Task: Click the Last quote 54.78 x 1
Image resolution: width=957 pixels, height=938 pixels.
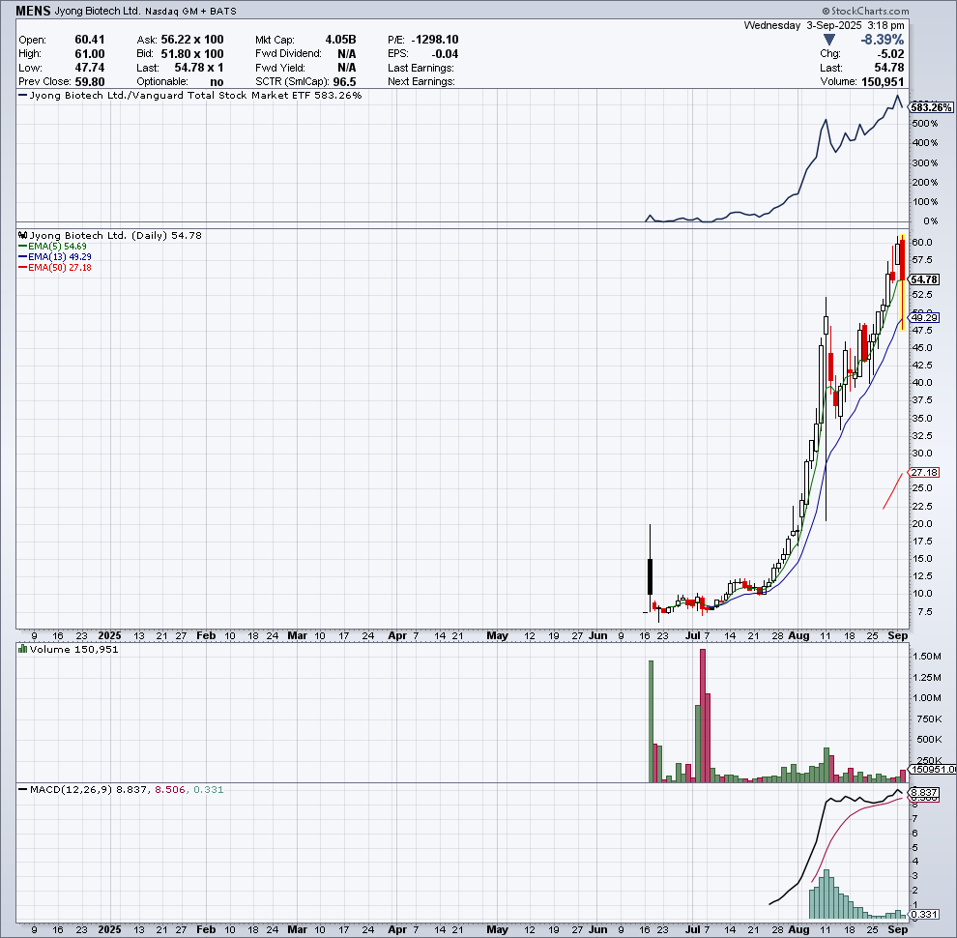Action: click(x=199, y=68)
